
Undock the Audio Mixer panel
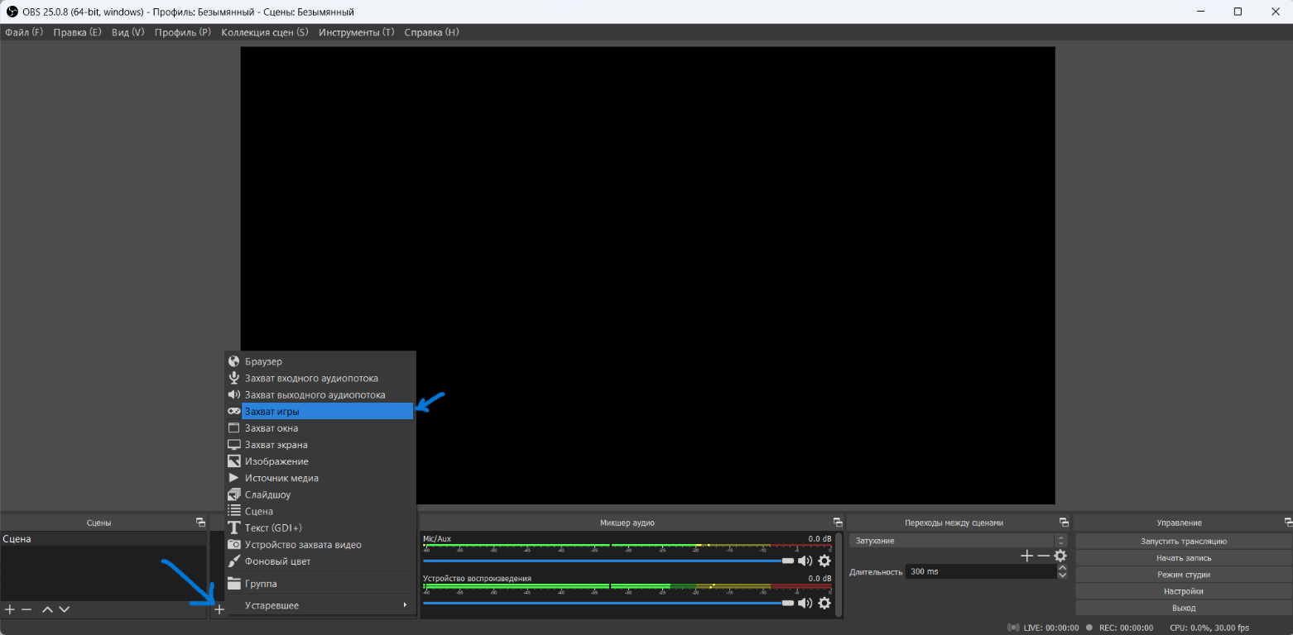(838, 523)
